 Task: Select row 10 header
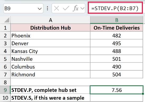click(x=5, y=98)
